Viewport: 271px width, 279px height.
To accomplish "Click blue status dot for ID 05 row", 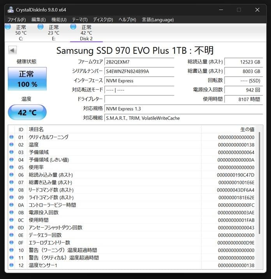I will [11, 167].
